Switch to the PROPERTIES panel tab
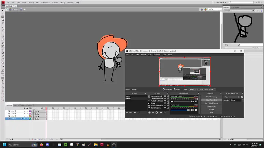264x148 pixels. tap(235, 7)
